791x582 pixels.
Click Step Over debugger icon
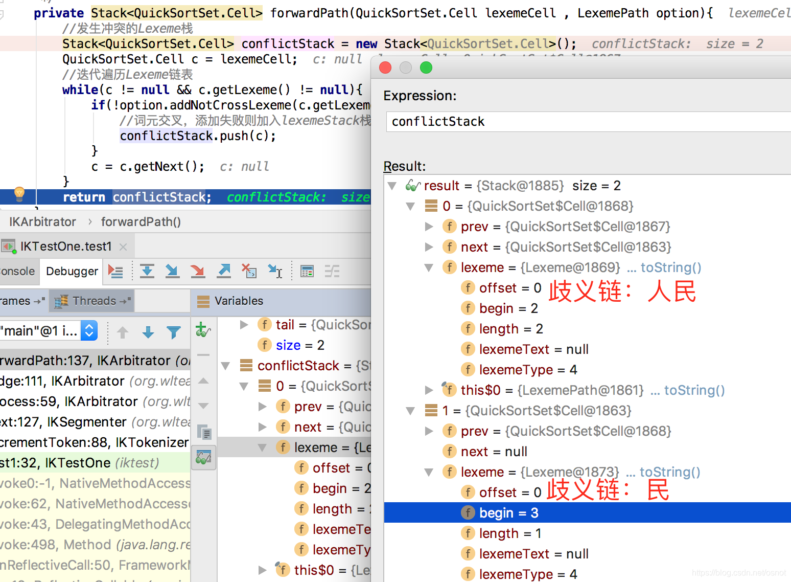[147, 271]
